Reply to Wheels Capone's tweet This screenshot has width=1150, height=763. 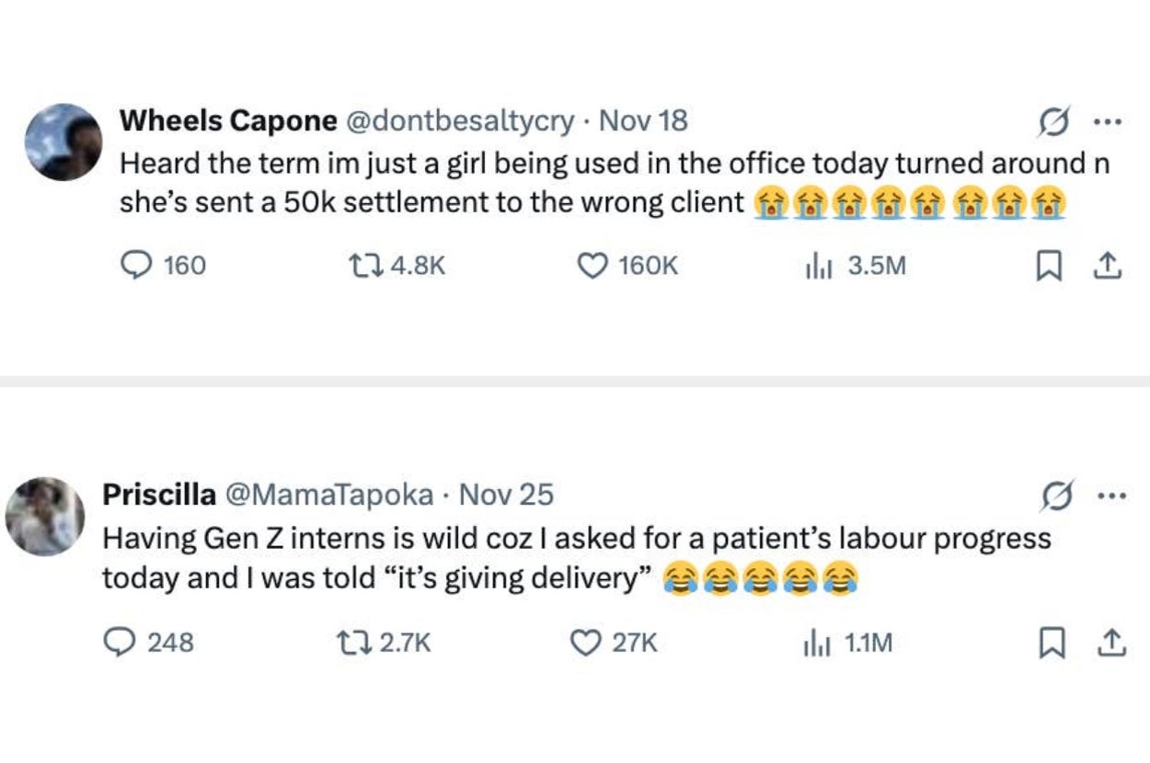tap(136, 266)
